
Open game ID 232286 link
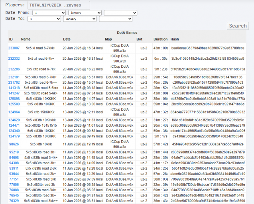14,69
